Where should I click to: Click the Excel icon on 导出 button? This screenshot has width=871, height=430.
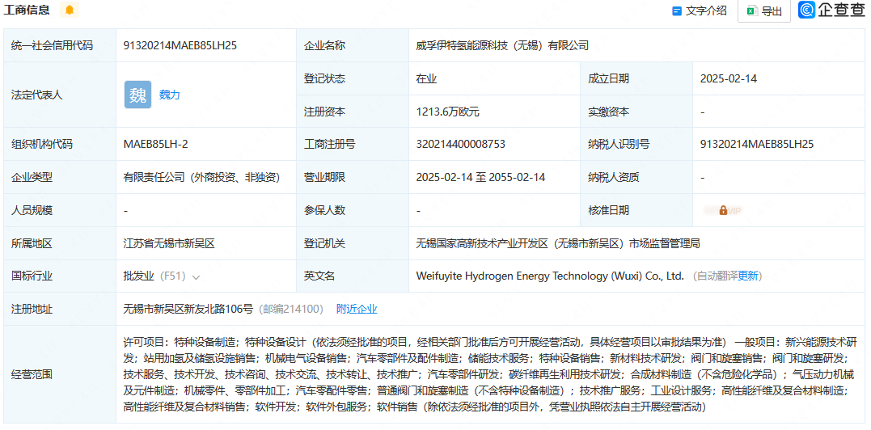[751, 11]
